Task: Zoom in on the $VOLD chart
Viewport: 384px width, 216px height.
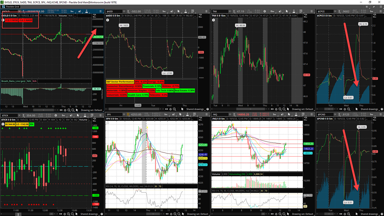Action: pyautogui.click(x=69, y=110)
